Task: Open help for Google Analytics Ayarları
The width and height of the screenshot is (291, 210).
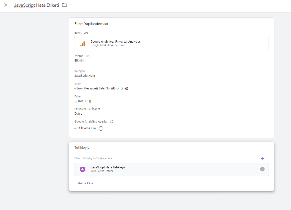Action: [112, 122]
